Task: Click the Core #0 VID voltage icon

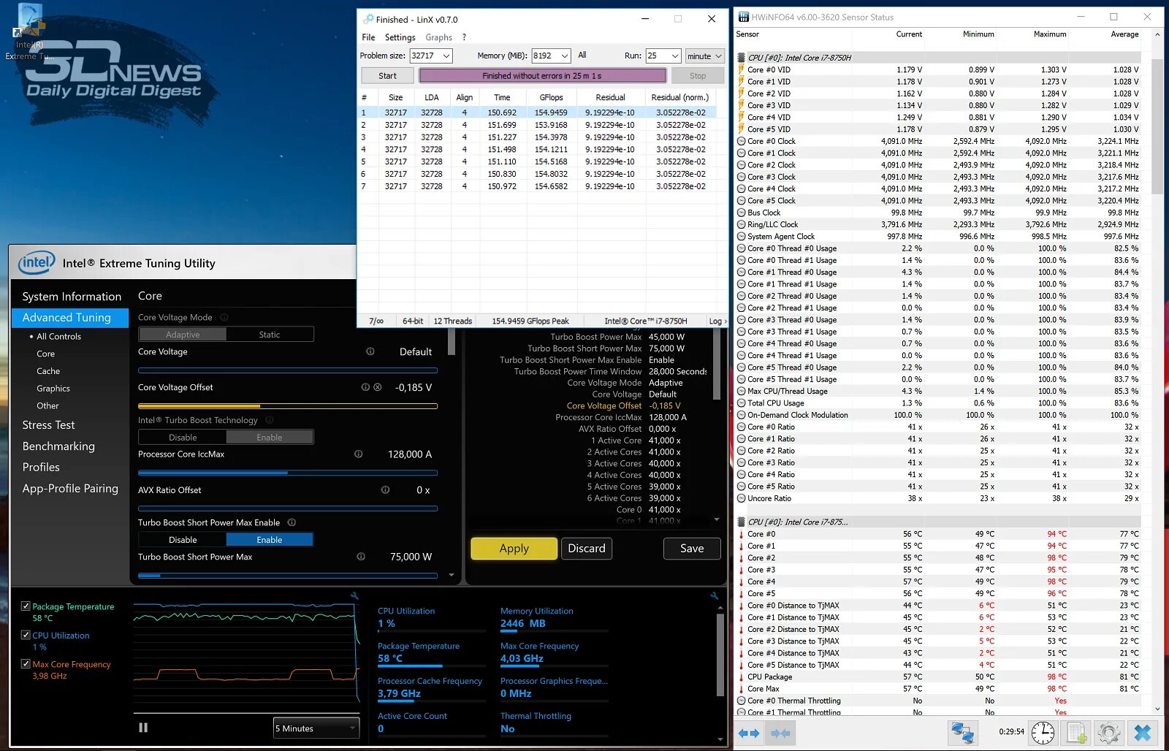Action: pos(741,69)
